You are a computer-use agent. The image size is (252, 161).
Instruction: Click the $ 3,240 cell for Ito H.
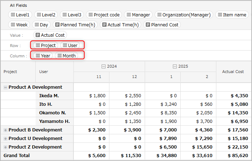tap(163, 104)
